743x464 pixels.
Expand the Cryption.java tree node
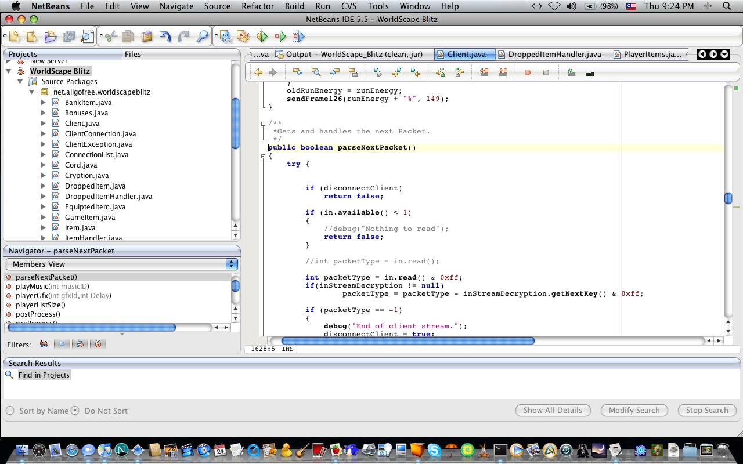click(44, 175)
